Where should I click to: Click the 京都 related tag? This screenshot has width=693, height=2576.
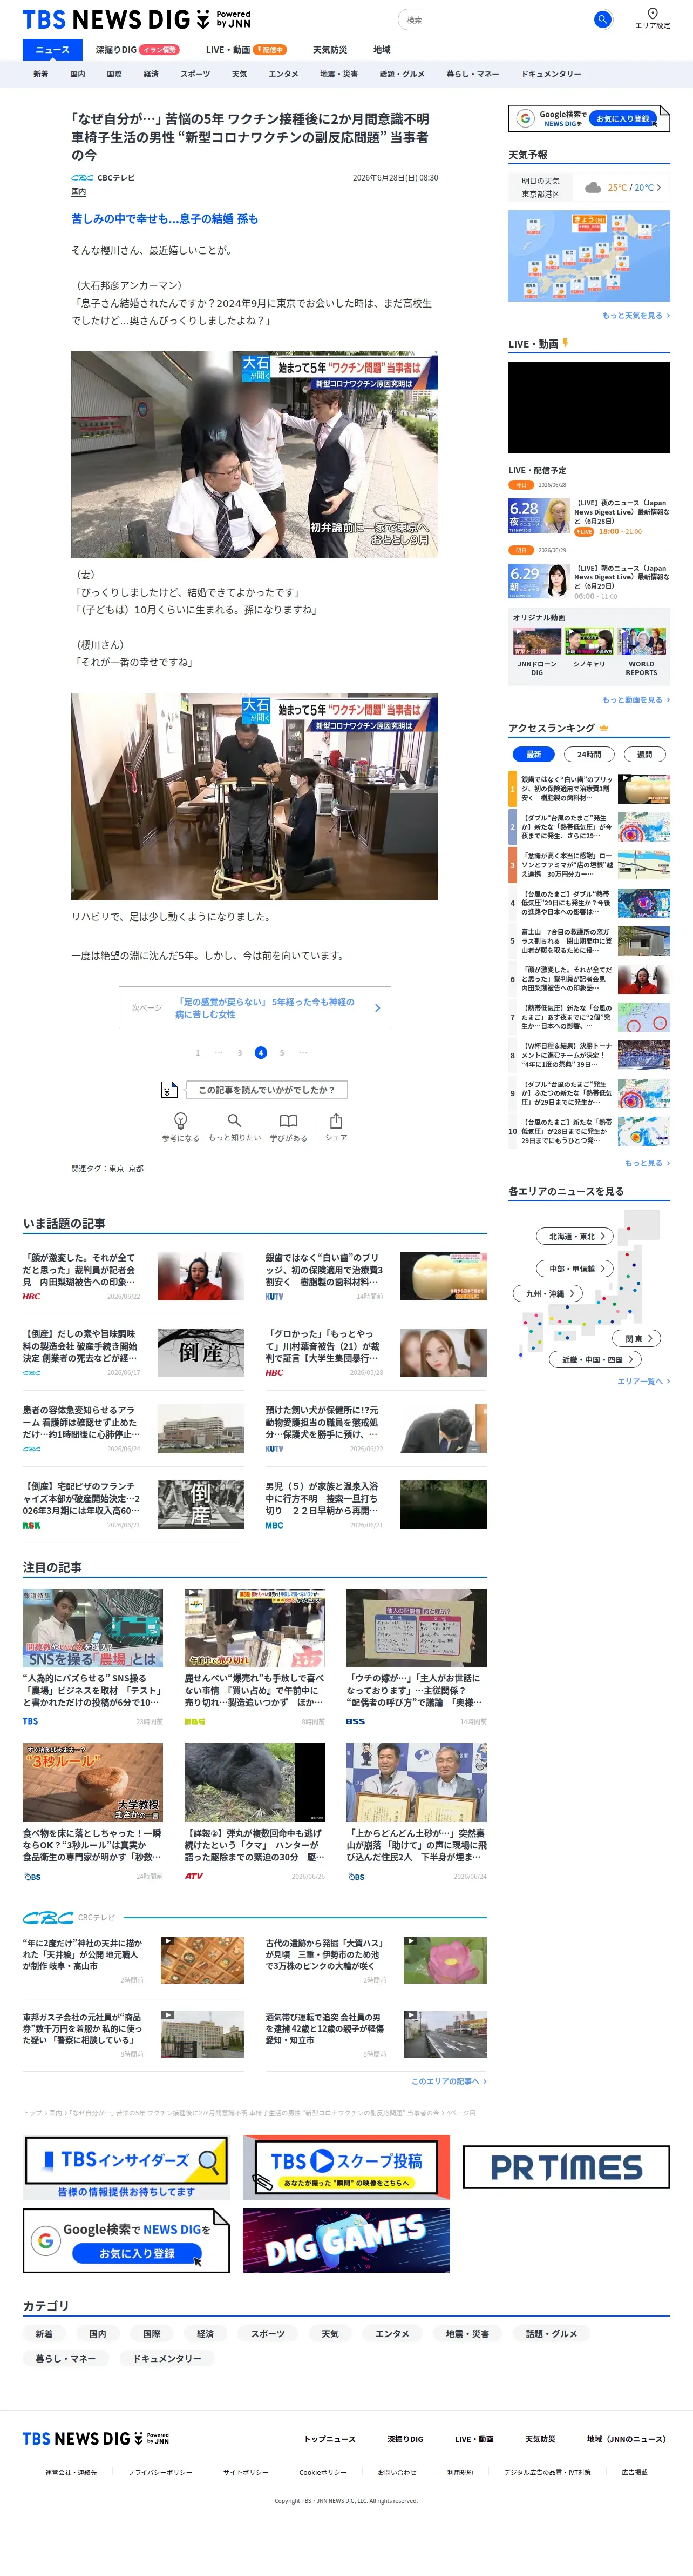136,1168
